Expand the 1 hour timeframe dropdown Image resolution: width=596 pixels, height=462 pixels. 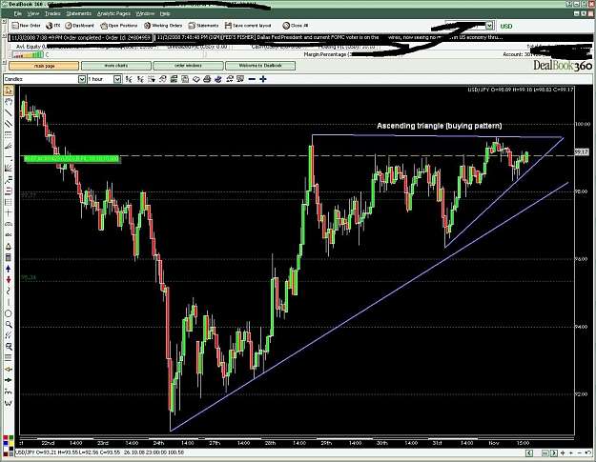[x=117, y=79]
